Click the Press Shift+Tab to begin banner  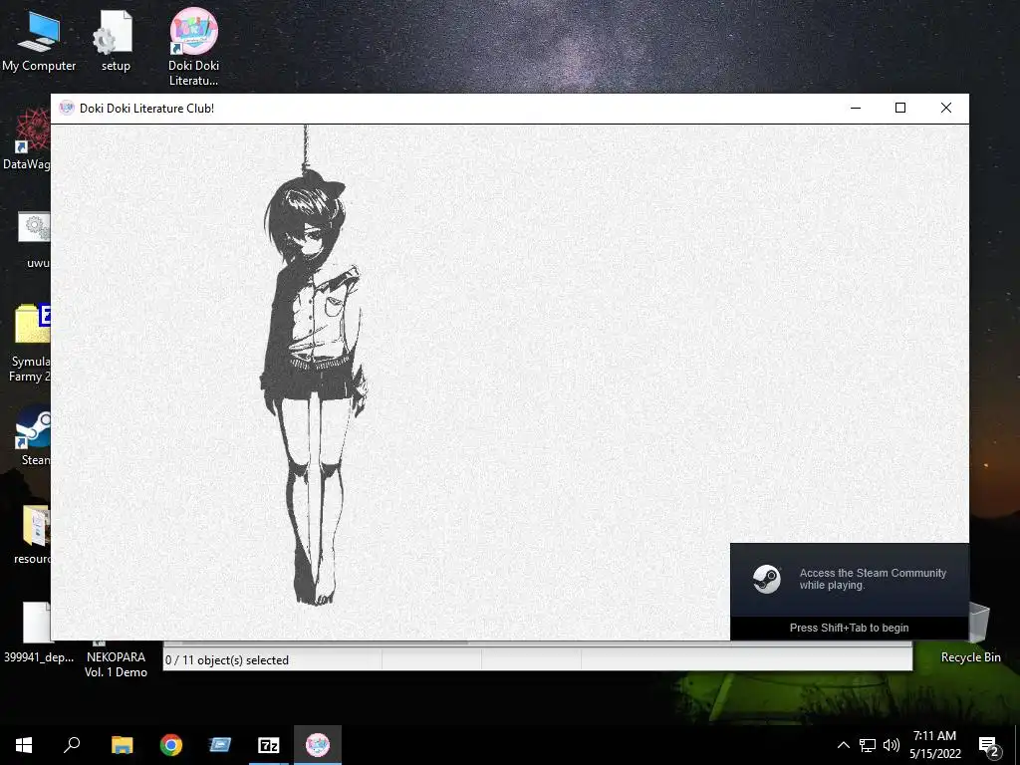[x=849, y=628]
